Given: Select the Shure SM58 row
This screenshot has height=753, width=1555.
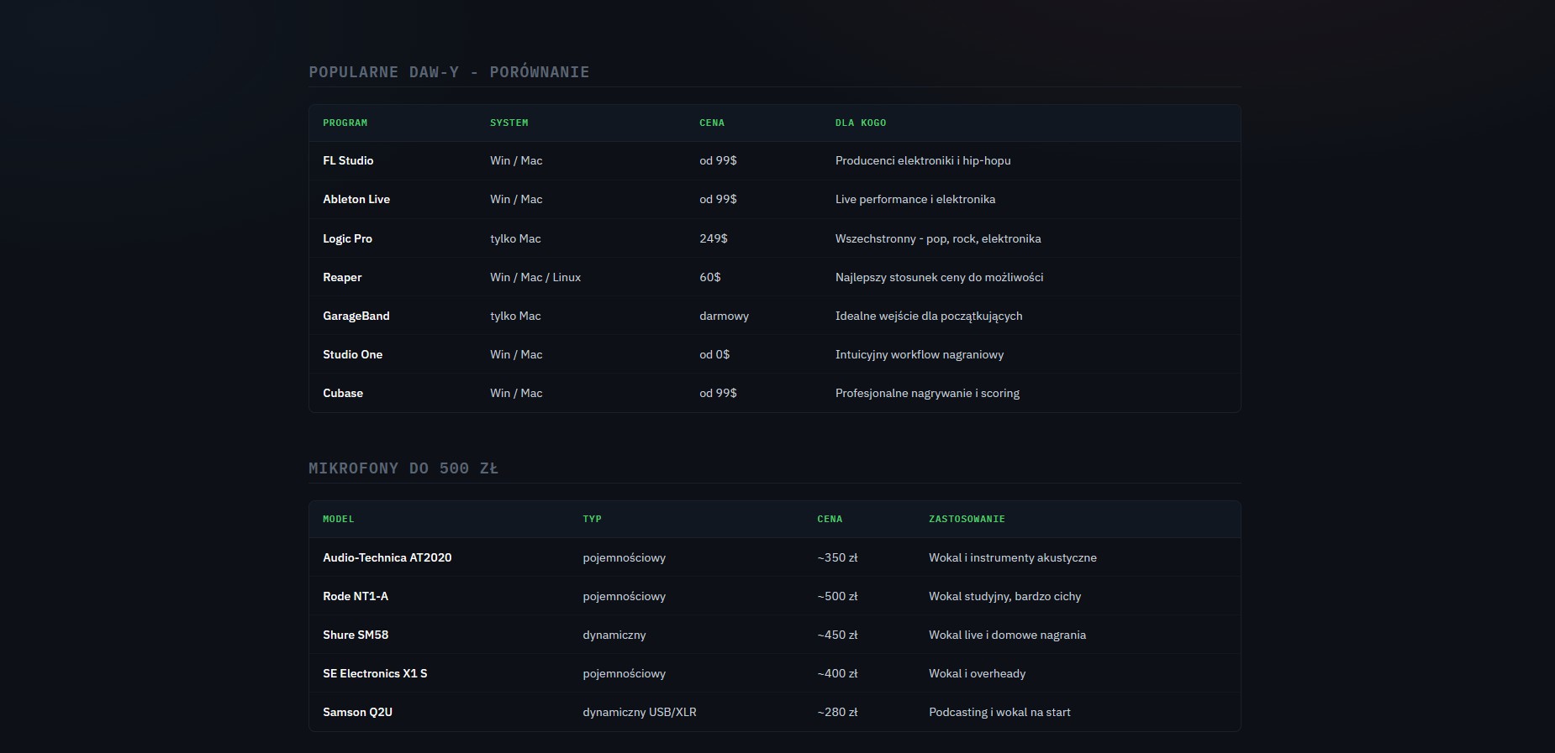Looking at the screenshot, I should pyautogui.click(x=775, y=635).
